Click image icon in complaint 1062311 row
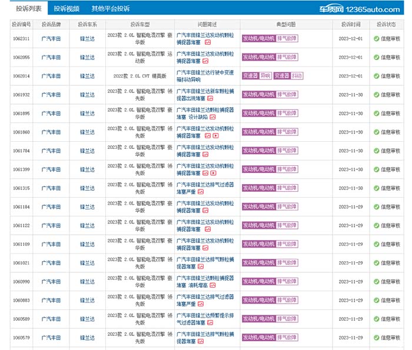This screenshot has width=412, height=350. pyautogui.click(x=207, y=42)
